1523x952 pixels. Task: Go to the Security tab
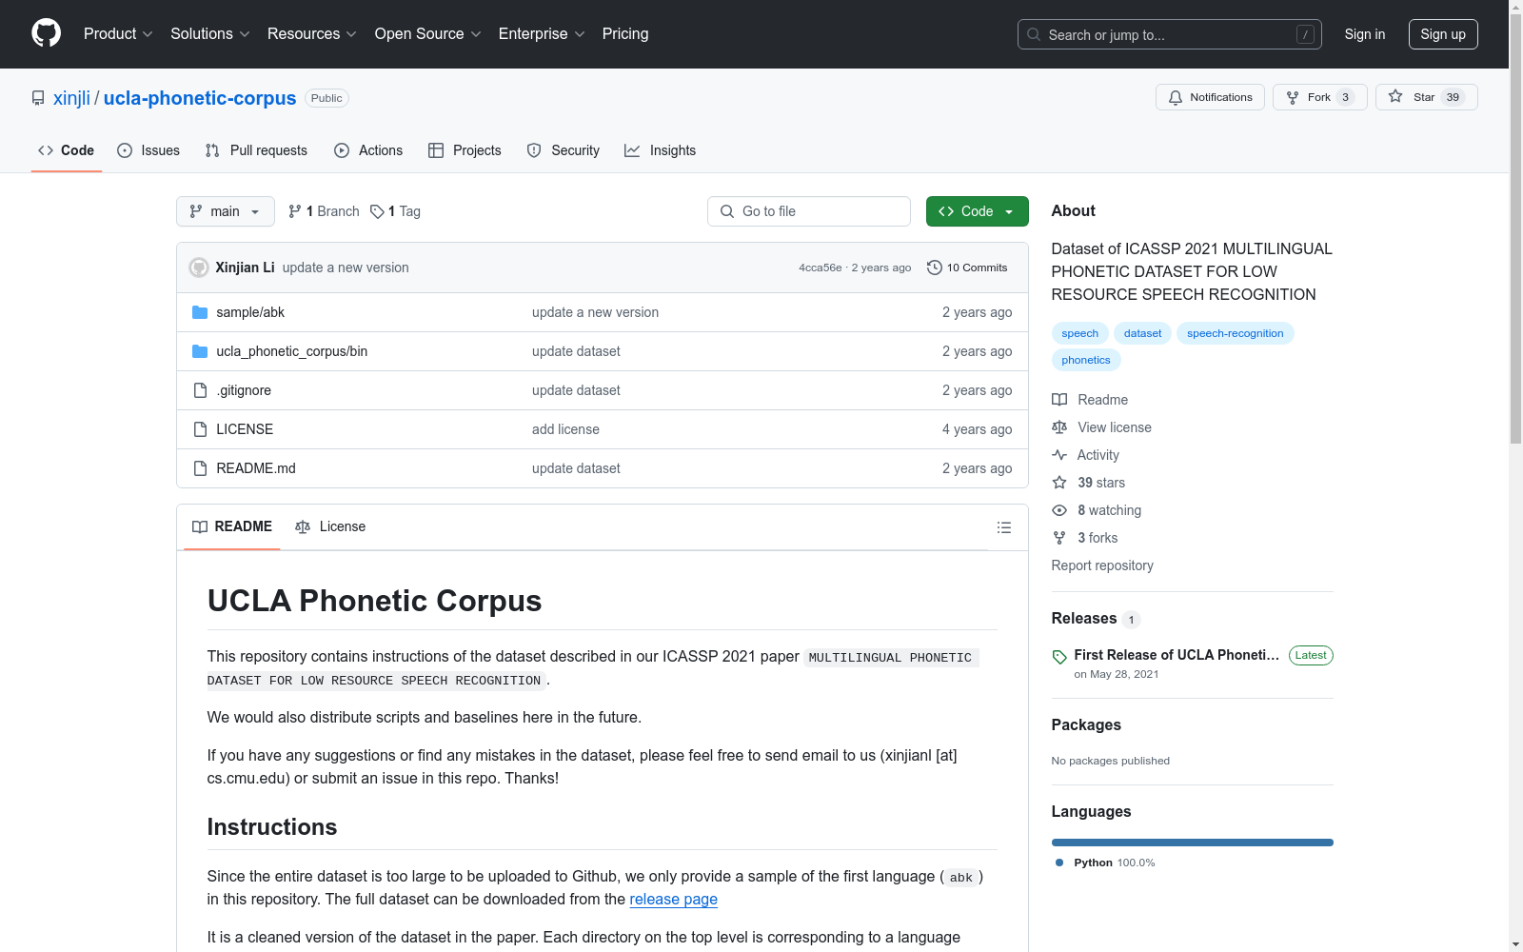point(564,150)
